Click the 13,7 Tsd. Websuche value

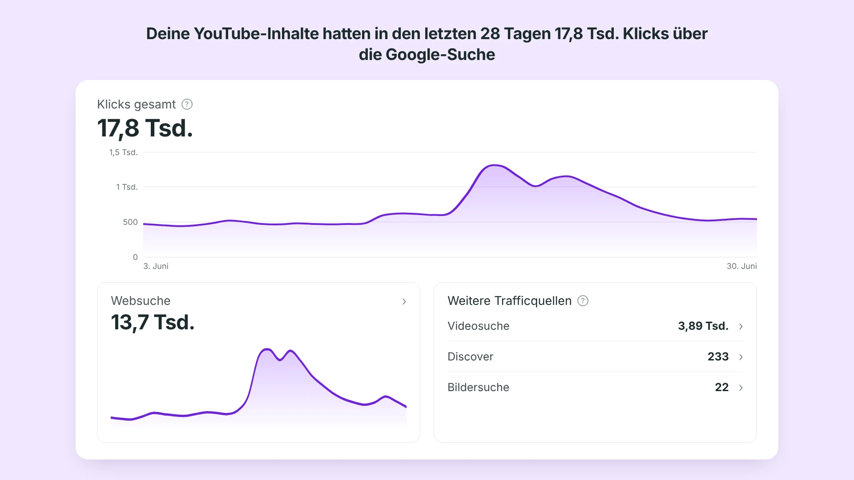pyautogui.click(x=153, y=322)
